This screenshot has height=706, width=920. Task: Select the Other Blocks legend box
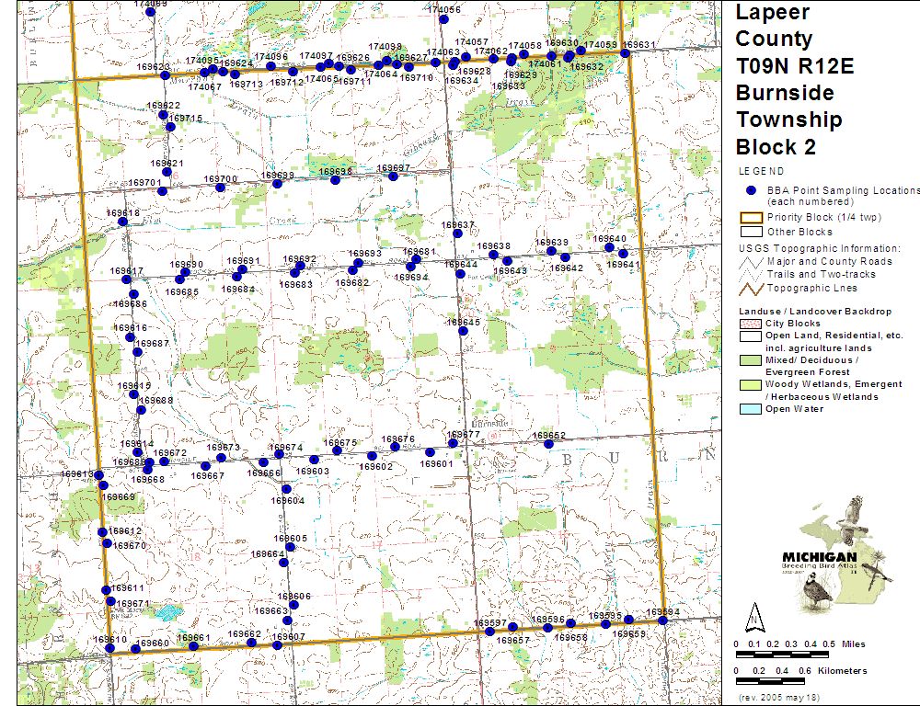(751, 232)
